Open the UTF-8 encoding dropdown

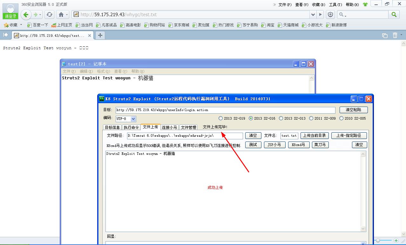click(x=133, y=119)
